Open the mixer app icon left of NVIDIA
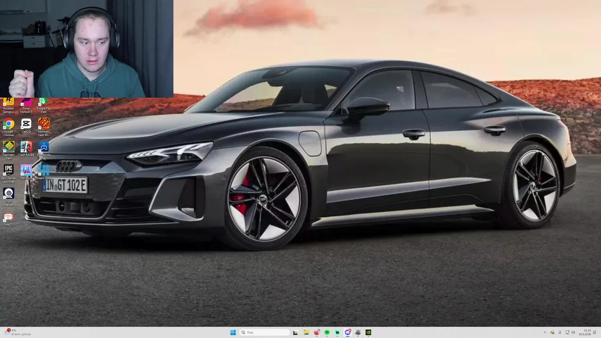Image resolution: width=601 pixels, height=338 pixels. 358,332
